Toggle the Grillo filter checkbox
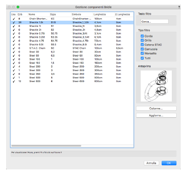The image size is (186, 173). pyautogui.click(x=142, y=40)
